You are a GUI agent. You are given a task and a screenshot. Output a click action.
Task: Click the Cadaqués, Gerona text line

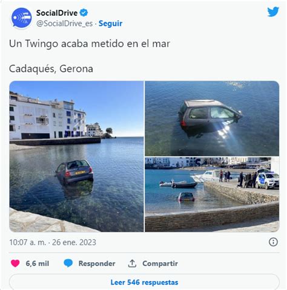point(51,69)
